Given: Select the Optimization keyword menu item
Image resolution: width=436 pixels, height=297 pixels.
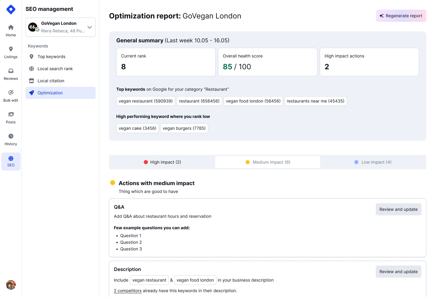Looking at the screenshot, I should pyautogui.click(x=50, y=93).
